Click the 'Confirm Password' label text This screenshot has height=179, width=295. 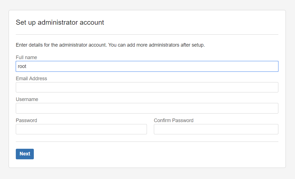[x=174, y=120]
